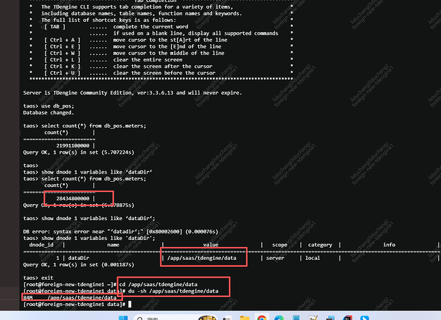Click the 28434800000 count result
This screenshot has width=441, height=320.
75,198
